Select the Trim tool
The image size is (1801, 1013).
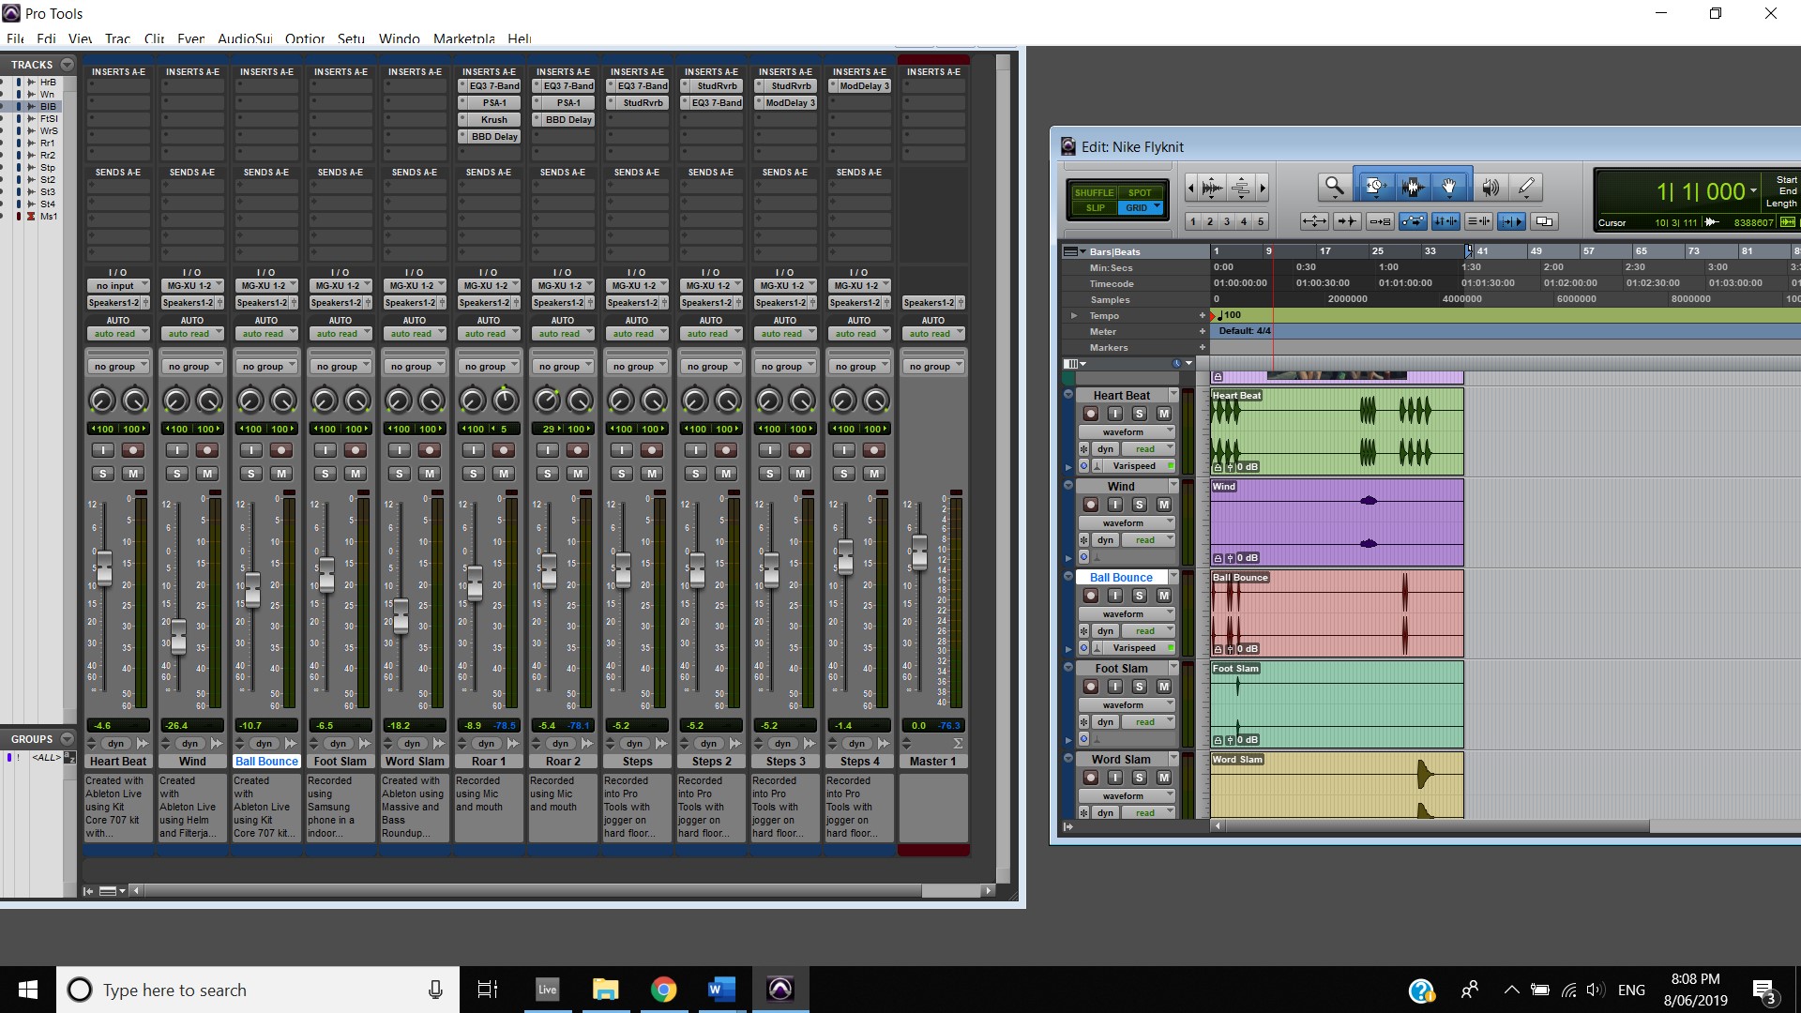(x=1374, y=187)
